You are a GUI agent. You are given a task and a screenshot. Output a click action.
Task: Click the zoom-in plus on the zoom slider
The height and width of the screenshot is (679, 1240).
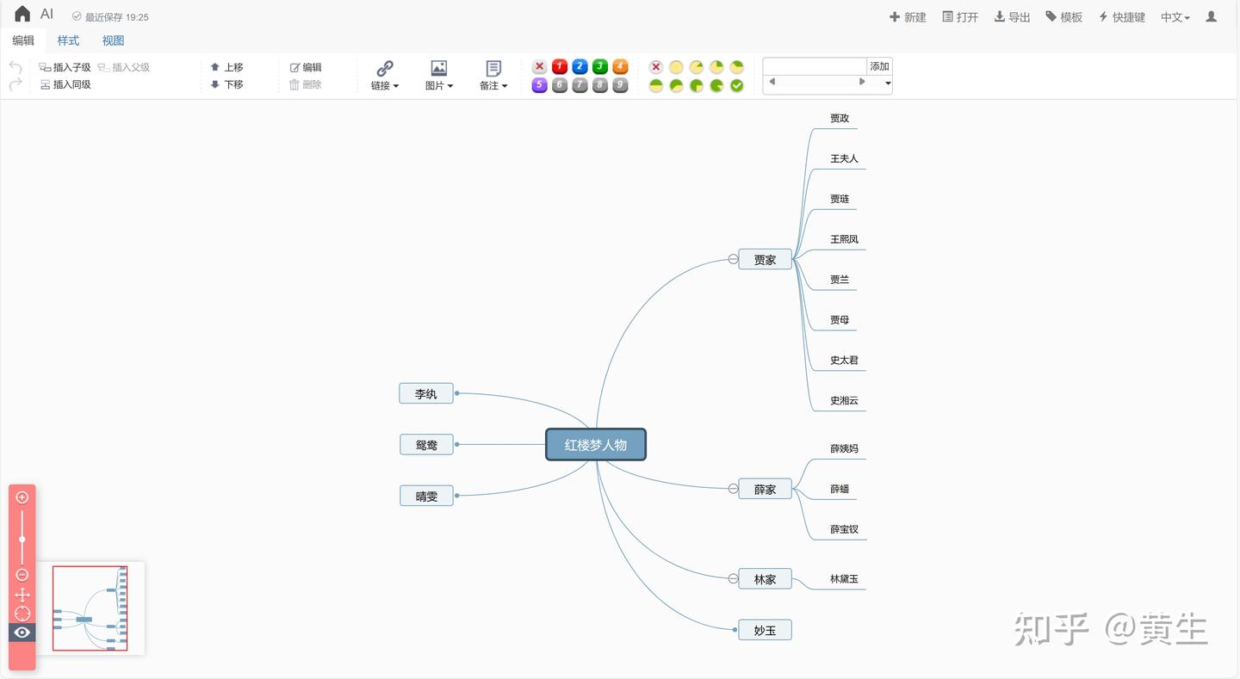(x=22, y=497)
